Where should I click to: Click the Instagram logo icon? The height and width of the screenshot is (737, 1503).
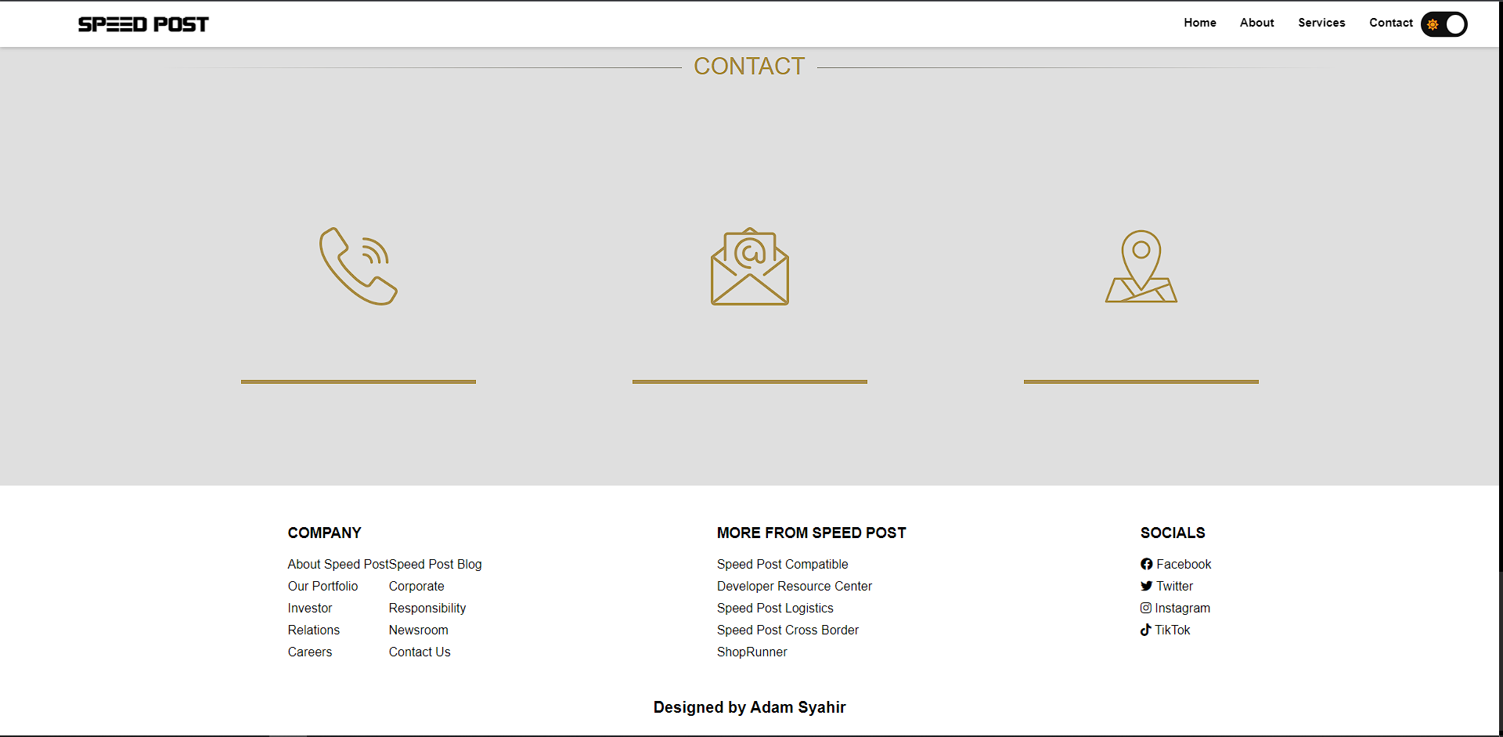(x=1145, y=608)
